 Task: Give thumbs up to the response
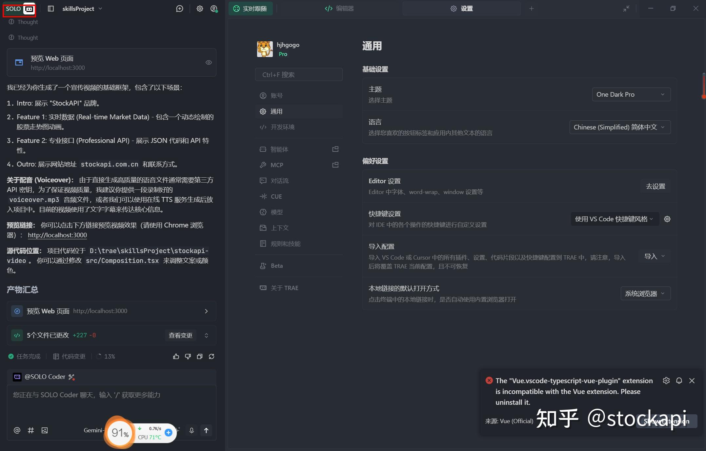176,356
